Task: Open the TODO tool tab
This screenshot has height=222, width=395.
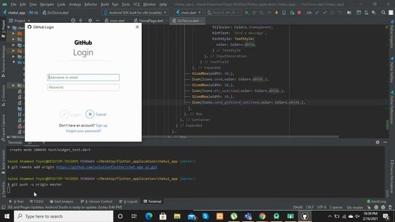Action: click(36, 202)
